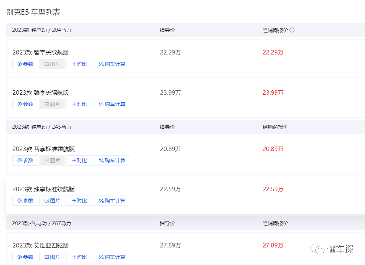Add 艾维亚四驱版 to 对比
The image size is (365, 265).
point(79,257)
